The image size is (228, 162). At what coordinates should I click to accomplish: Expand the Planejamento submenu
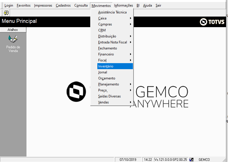click(x=115, y=84)
